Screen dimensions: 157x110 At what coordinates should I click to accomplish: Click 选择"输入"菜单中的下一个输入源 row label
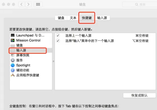(90, 41)
